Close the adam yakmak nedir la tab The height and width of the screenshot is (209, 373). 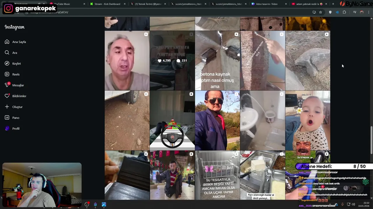(326, 4)
